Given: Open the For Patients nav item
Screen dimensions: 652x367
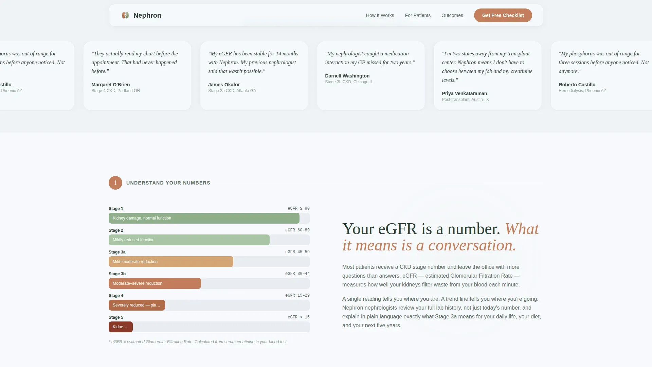Looking at the screenshot, I should tap(418, 15).
